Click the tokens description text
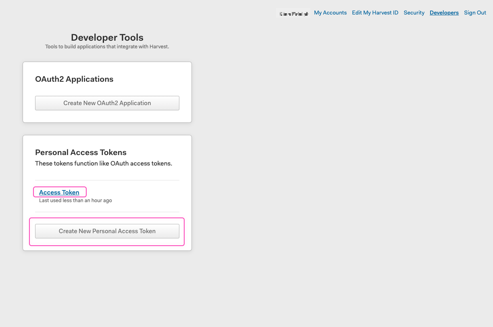This screenshot has width=493, height=327. (x=104, y=163)
